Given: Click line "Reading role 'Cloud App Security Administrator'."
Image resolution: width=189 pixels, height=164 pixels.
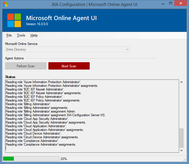Looking at the screenshot, I should (x=37, y=119).
